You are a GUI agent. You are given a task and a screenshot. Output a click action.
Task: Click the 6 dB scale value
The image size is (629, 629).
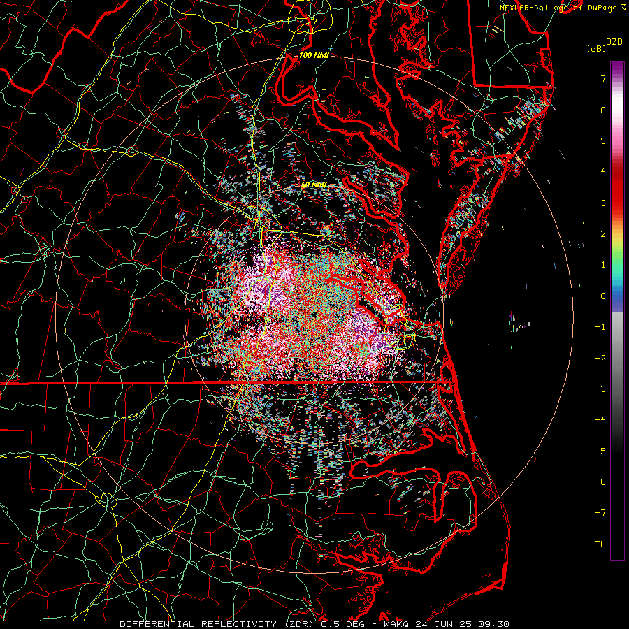coord(603,110)
